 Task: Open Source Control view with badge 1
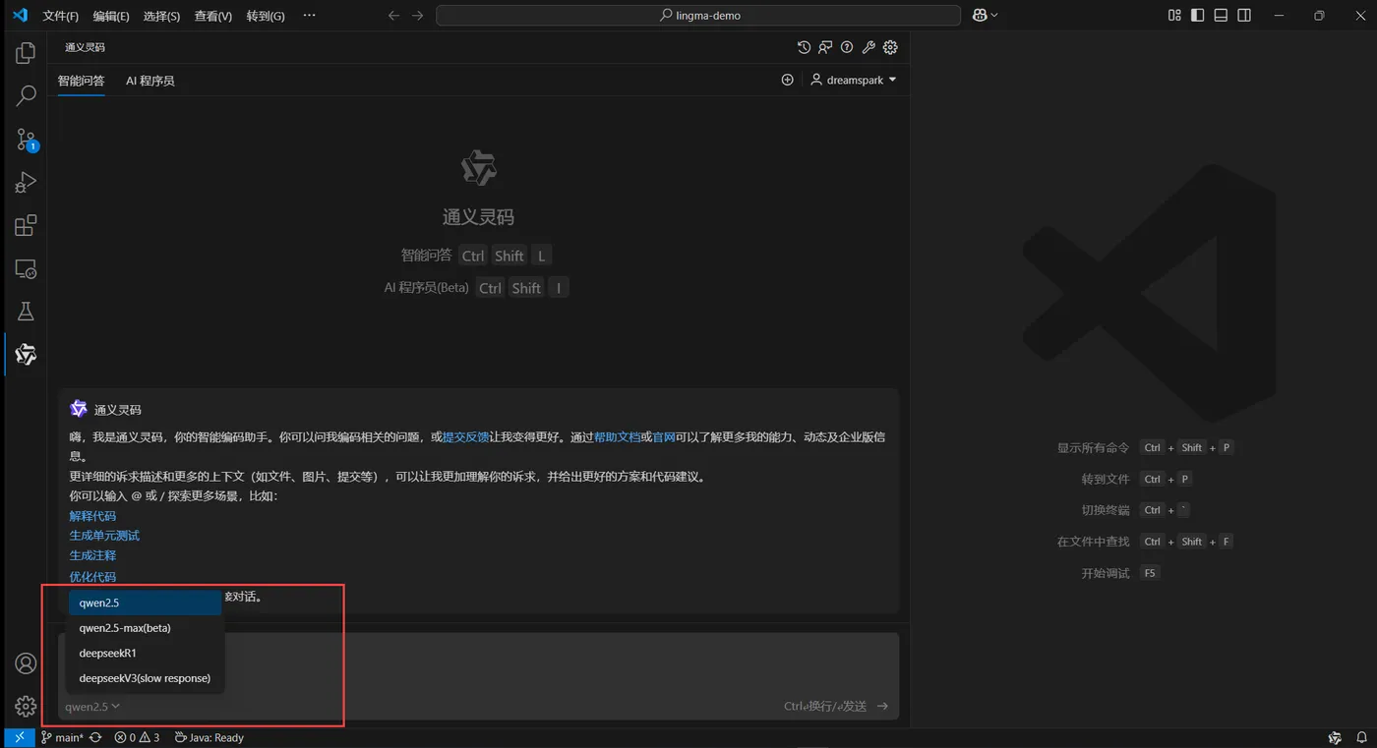pyautogui.click(x=26, y=140)
